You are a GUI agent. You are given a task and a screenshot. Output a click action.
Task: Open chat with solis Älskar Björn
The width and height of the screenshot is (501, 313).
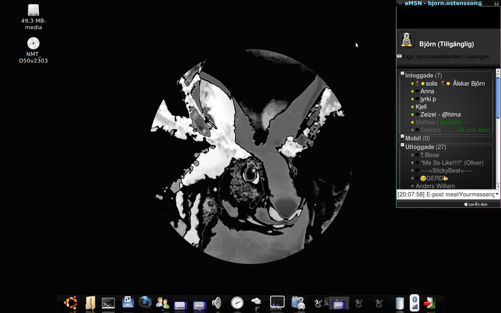(x=450, y=83)
